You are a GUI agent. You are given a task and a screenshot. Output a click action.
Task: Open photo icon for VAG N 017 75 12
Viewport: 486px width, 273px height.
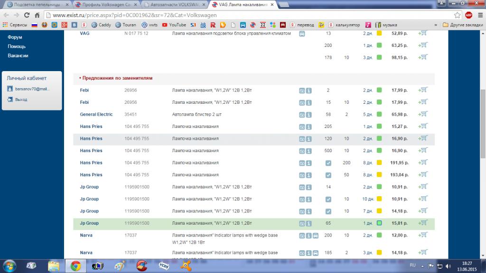(x=302, y=34)
